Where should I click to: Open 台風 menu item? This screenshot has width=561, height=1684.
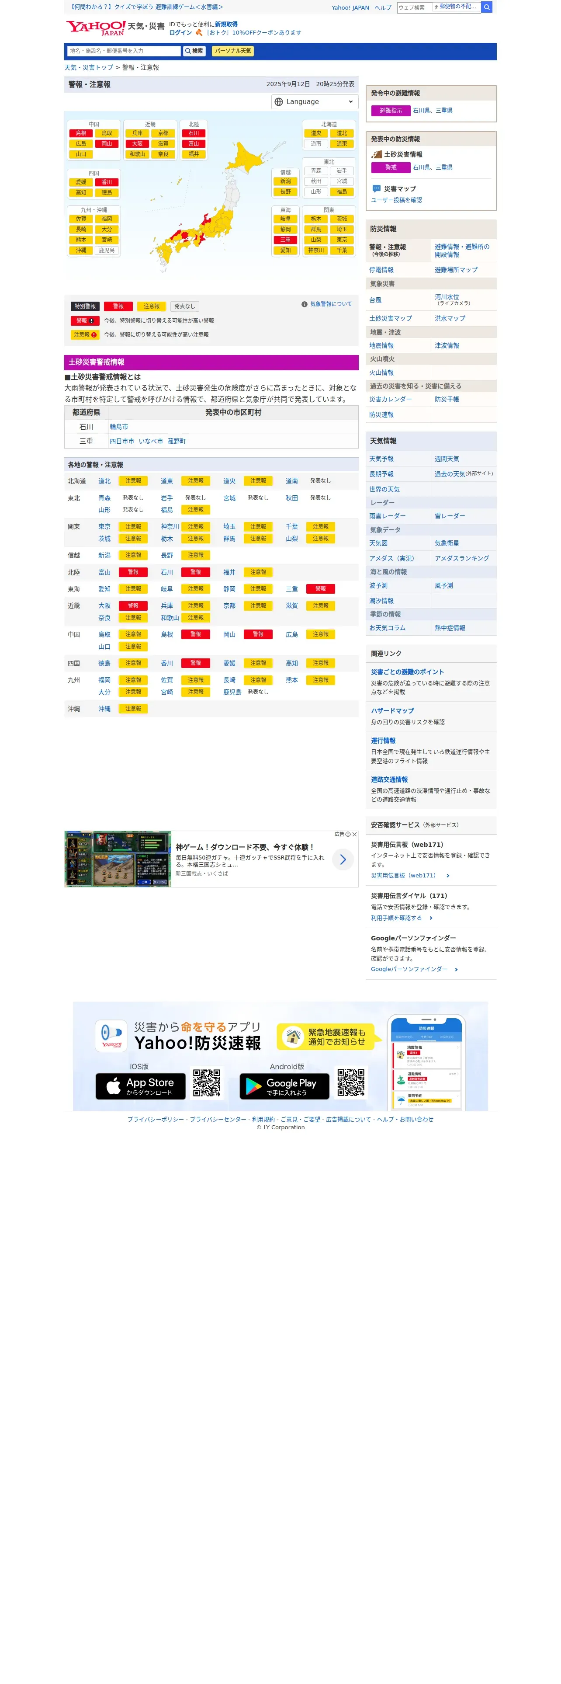coord(375,300)
